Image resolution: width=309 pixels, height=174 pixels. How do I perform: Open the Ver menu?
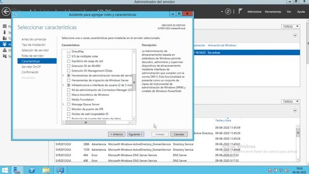click(289, 12)
